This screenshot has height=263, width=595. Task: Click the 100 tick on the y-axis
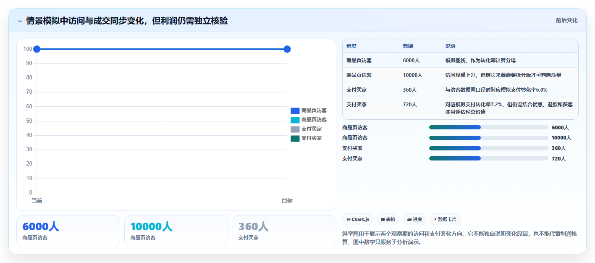(28, 49)
